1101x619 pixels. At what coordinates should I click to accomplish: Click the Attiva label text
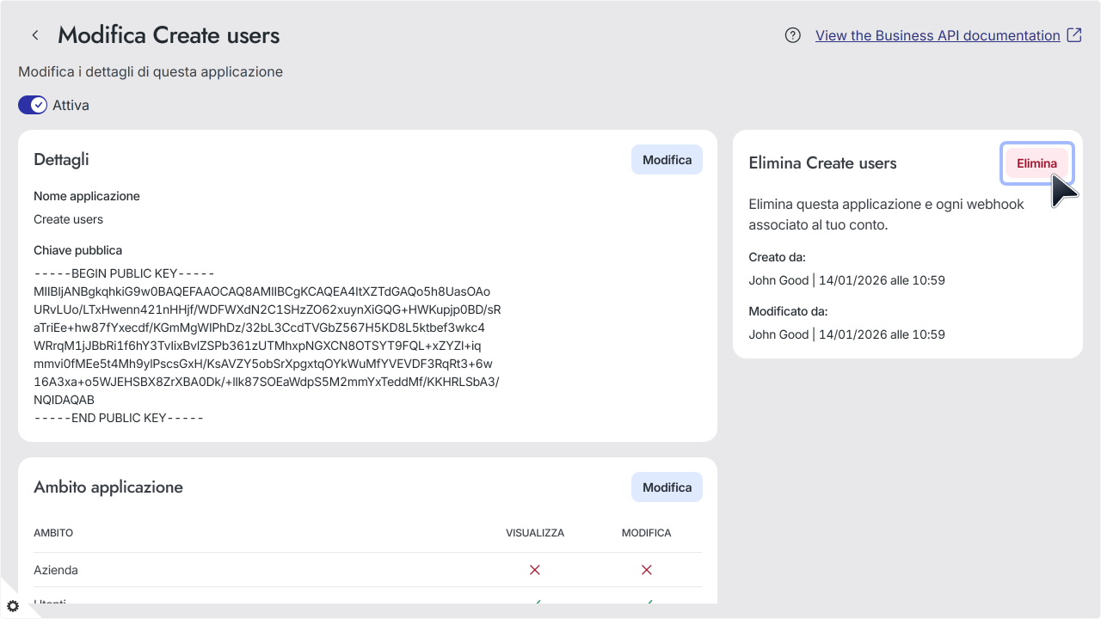[71, 105]
